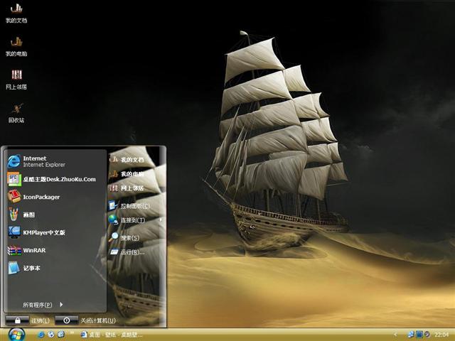Click the blue square tray icon
This screenshot has width=455, height=341.
(x=419, y=335)
